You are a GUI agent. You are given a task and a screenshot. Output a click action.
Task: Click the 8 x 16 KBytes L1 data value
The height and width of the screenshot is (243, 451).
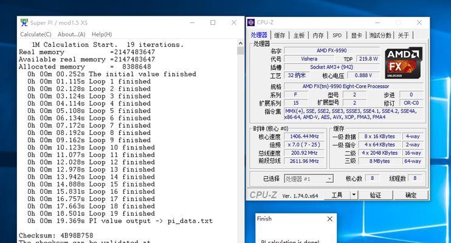379,136
